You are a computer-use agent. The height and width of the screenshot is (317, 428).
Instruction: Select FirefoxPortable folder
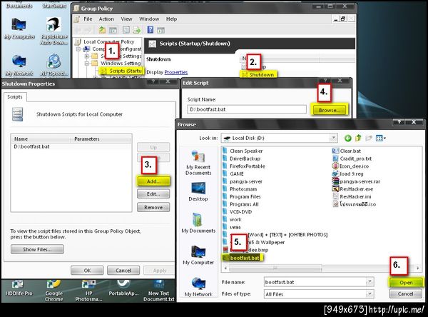click(x=244, y=166)
